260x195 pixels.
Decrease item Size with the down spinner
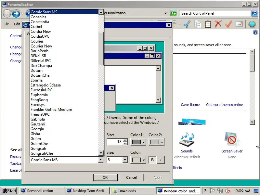(125, 144)
